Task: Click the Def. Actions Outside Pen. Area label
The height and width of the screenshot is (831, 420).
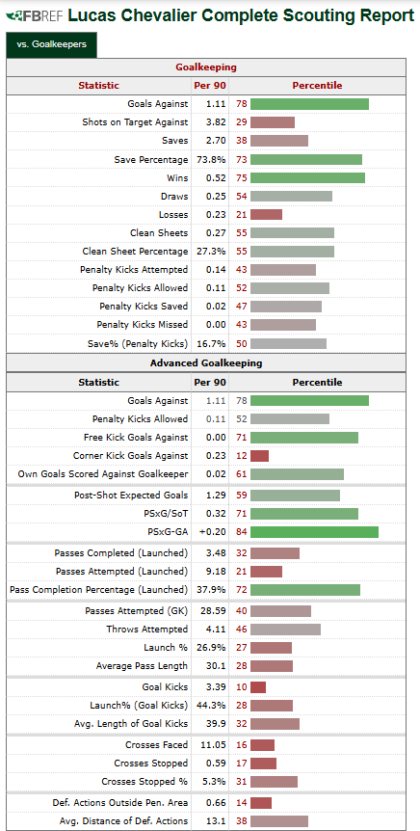Action: point(120,803)
